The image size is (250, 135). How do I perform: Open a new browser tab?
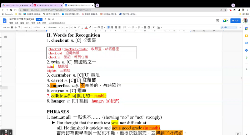(x=97, y=5)
